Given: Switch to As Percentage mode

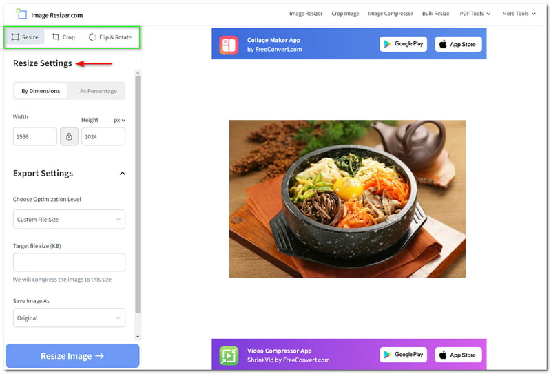Looking at the screenshot, I should [97, 91].
